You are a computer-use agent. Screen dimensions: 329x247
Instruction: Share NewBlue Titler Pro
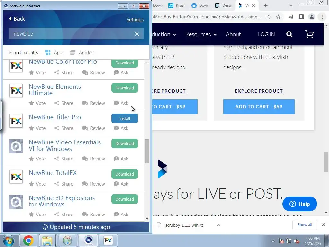pos(64,128)
